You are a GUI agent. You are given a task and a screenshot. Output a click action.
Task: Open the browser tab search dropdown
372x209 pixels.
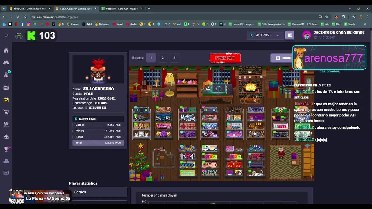[x=4, y=9]
